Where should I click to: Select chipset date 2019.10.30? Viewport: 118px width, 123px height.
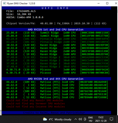pos(82,23)
